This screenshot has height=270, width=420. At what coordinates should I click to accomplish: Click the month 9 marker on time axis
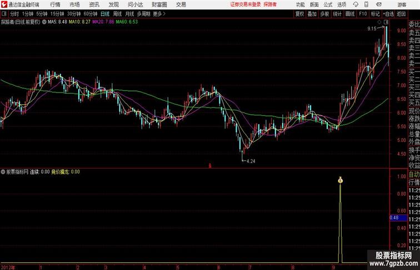[333, 267]
